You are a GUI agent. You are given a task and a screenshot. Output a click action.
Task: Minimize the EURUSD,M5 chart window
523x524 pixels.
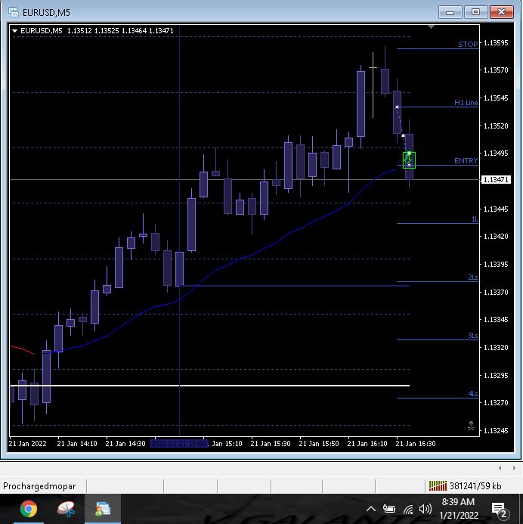click(450, 12)
